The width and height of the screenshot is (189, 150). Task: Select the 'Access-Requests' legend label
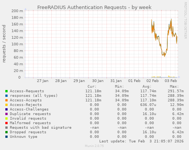click(27, 91)
